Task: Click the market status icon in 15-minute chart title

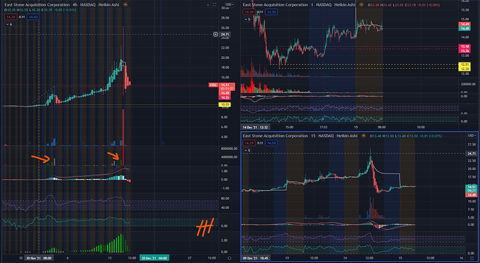Action: [363, 135]
